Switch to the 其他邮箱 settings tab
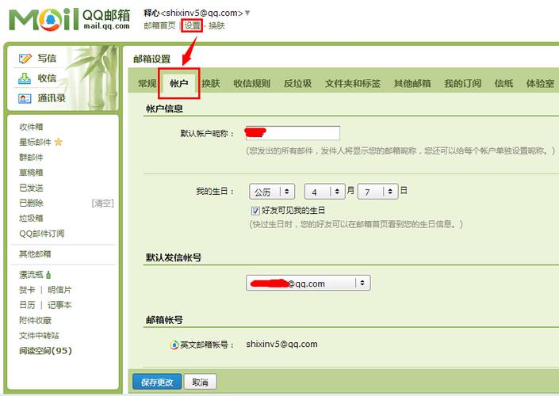Image resolution: width=559 pixels, height=396 pixels. click(x=412, y=84)
